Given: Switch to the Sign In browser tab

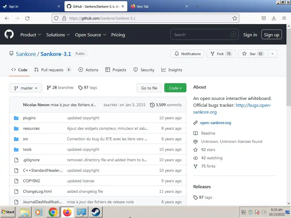Looking at the screenshot, I should tap(32, 7).
